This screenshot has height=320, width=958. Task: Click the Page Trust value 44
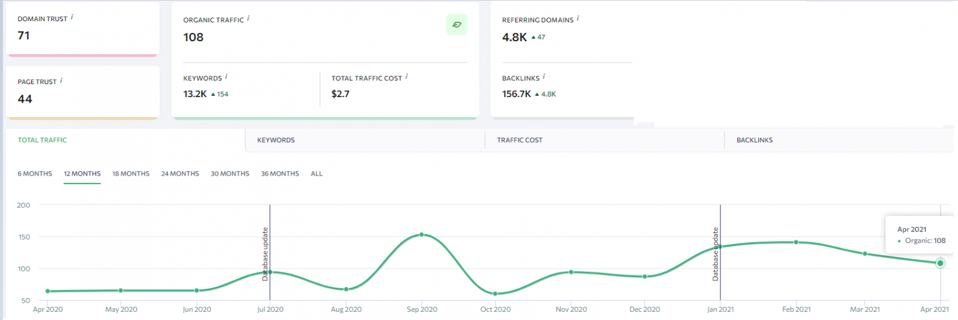[25, 99]
